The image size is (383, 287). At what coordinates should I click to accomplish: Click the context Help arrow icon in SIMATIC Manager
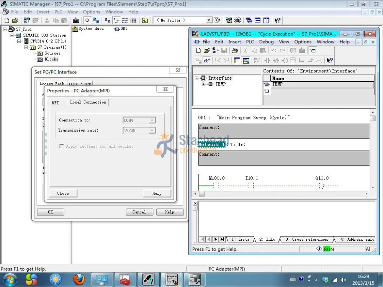(277, 21)
